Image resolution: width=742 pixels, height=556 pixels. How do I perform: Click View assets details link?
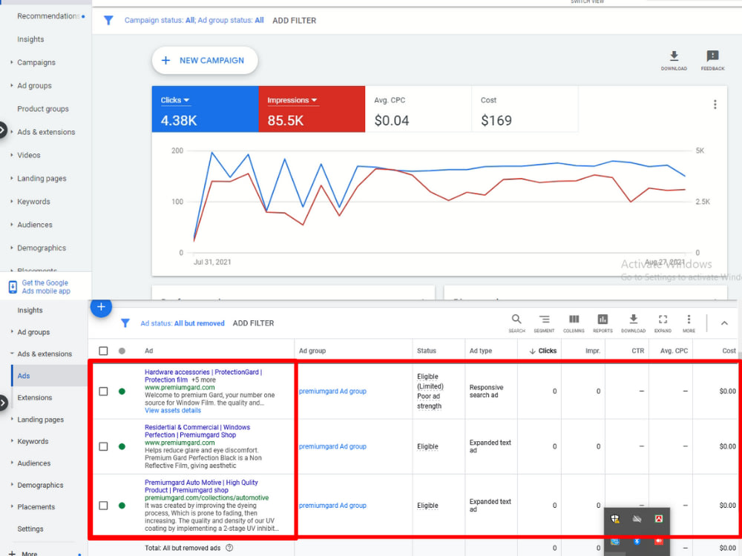coord(173,411)
